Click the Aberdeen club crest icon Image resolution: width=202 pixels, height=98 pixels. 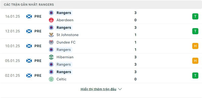pos(51,20)
